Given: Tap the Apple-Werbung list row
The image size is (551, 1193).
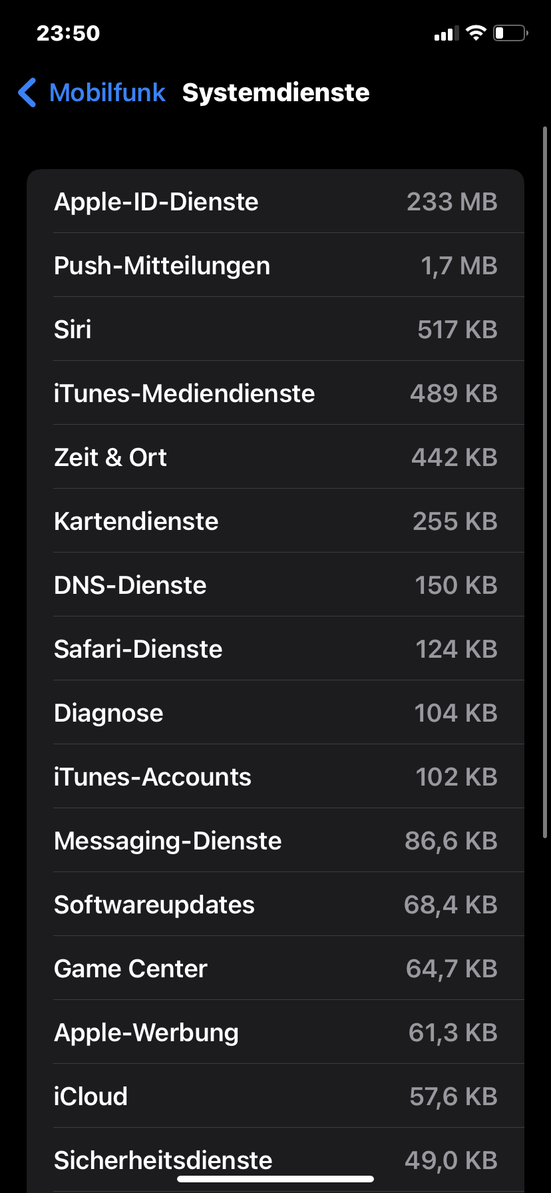Looking at the screenshot, I should pyautogui.click(x=275, y=1033).
